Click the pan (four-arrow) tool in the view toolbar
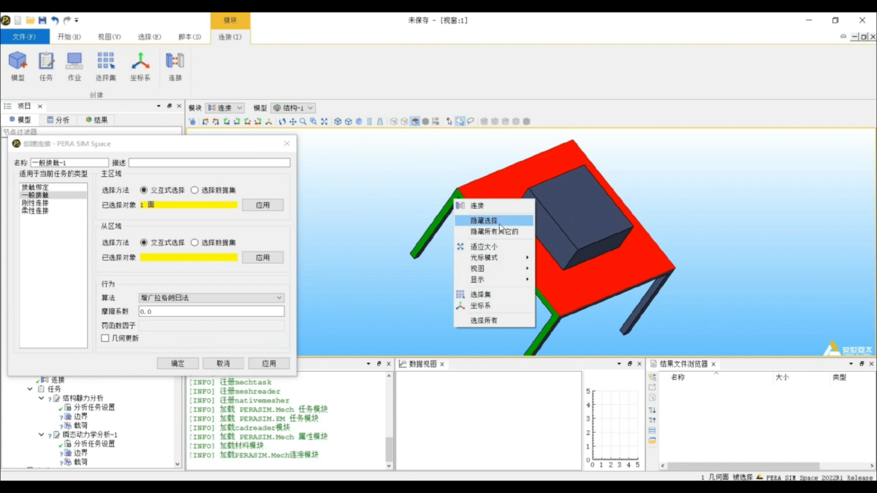The width and height of the screenshot is (877, 493). [292, 121]
